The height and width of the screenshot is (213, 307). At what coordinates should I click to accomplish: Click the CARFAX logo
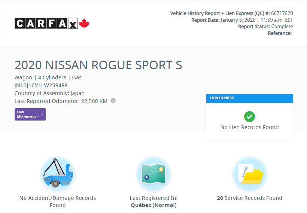click(x=46, y=24)
